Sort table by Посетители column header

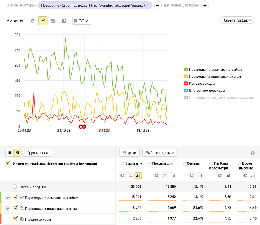tap(163, 164)
